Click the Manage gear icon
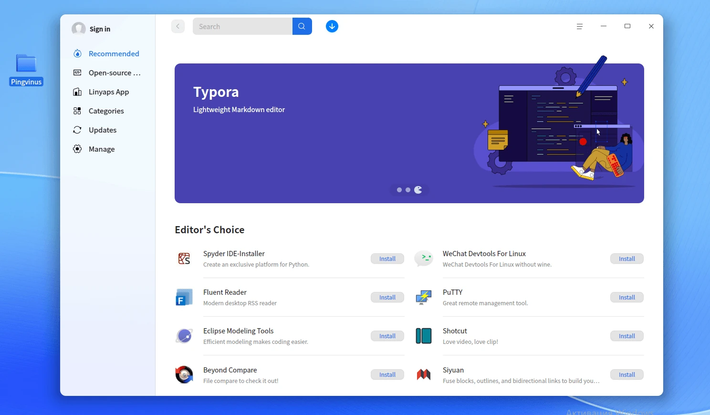The height and width of the screenshot is (415, 710). click(77, 149)
